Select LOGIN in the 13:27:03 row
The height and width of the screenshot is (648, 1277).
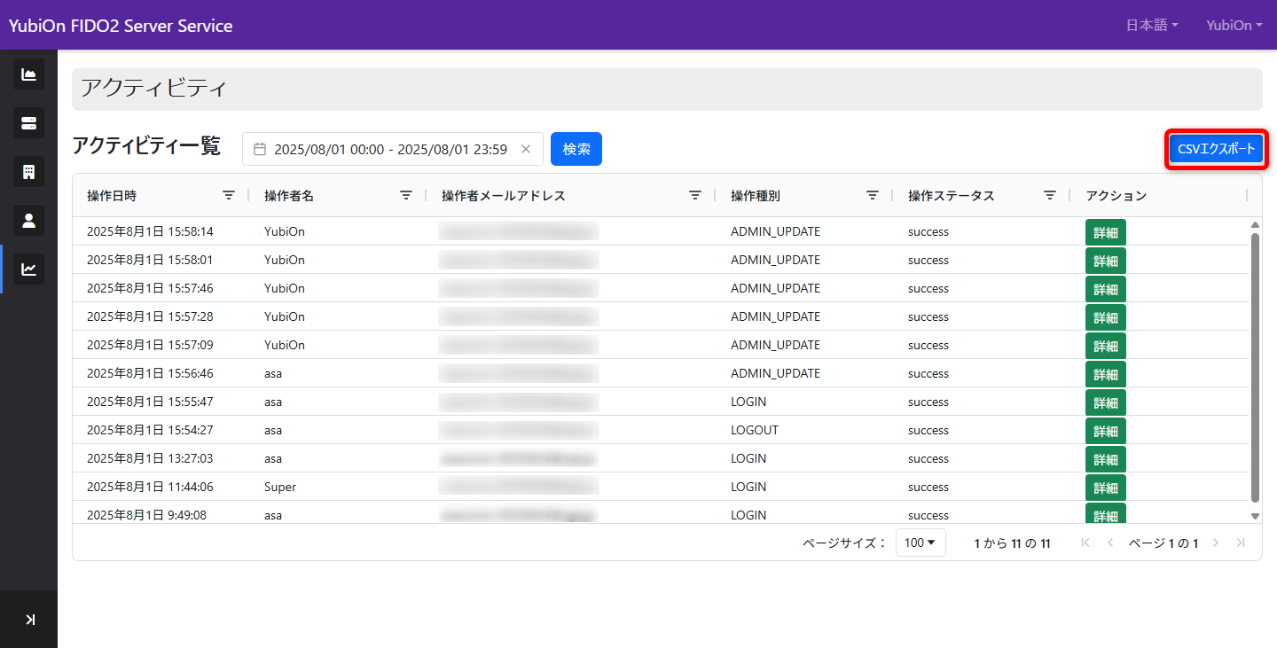coord(748,458)
